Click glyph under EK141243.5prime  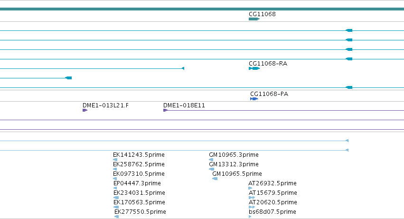pyautogui.click(x=115, y=160)
